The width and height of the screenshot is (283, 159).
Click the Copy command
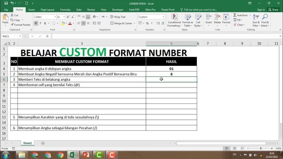click(x=15, y=20)
